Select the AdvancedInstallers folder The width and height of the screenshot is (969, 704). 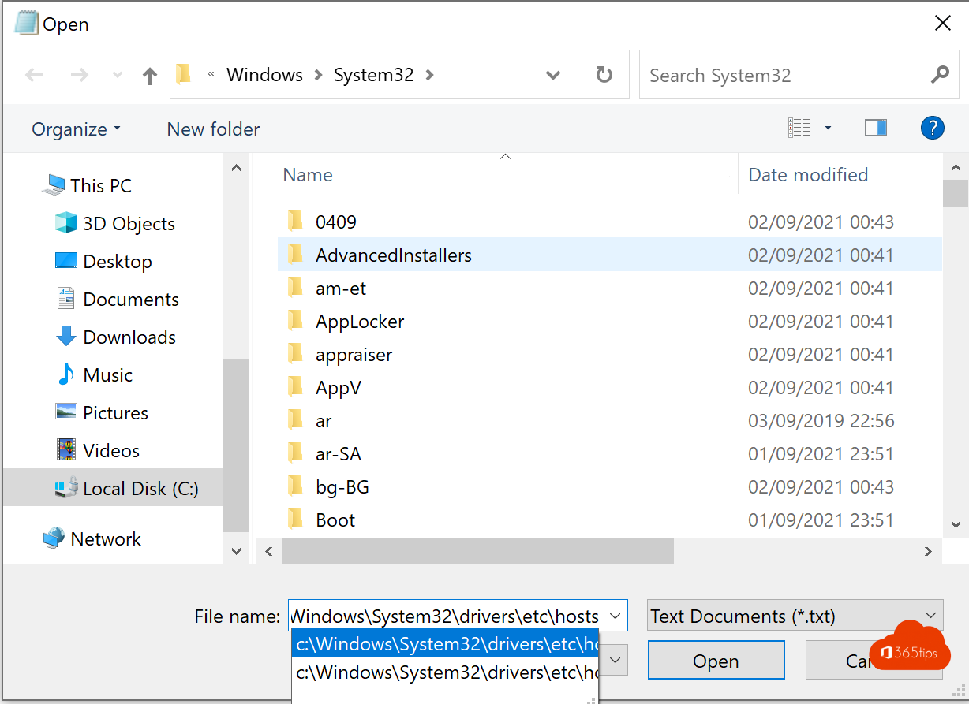click(x=393, y=255)
